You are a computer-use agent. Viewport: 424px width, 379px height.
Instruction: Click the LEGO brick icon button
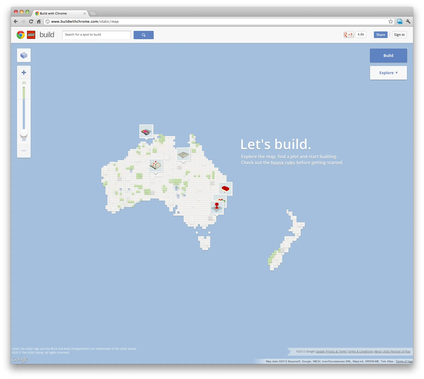[24, 55]
